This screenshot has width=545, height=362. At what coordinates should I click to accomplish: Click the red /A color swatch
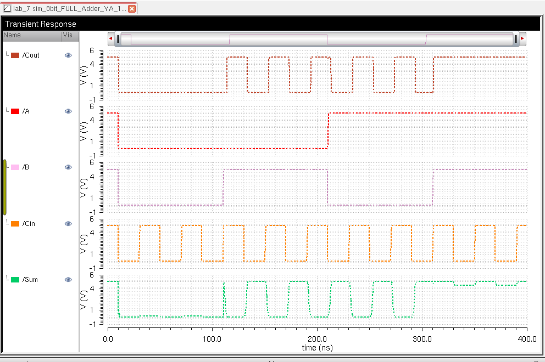point(15,111)
